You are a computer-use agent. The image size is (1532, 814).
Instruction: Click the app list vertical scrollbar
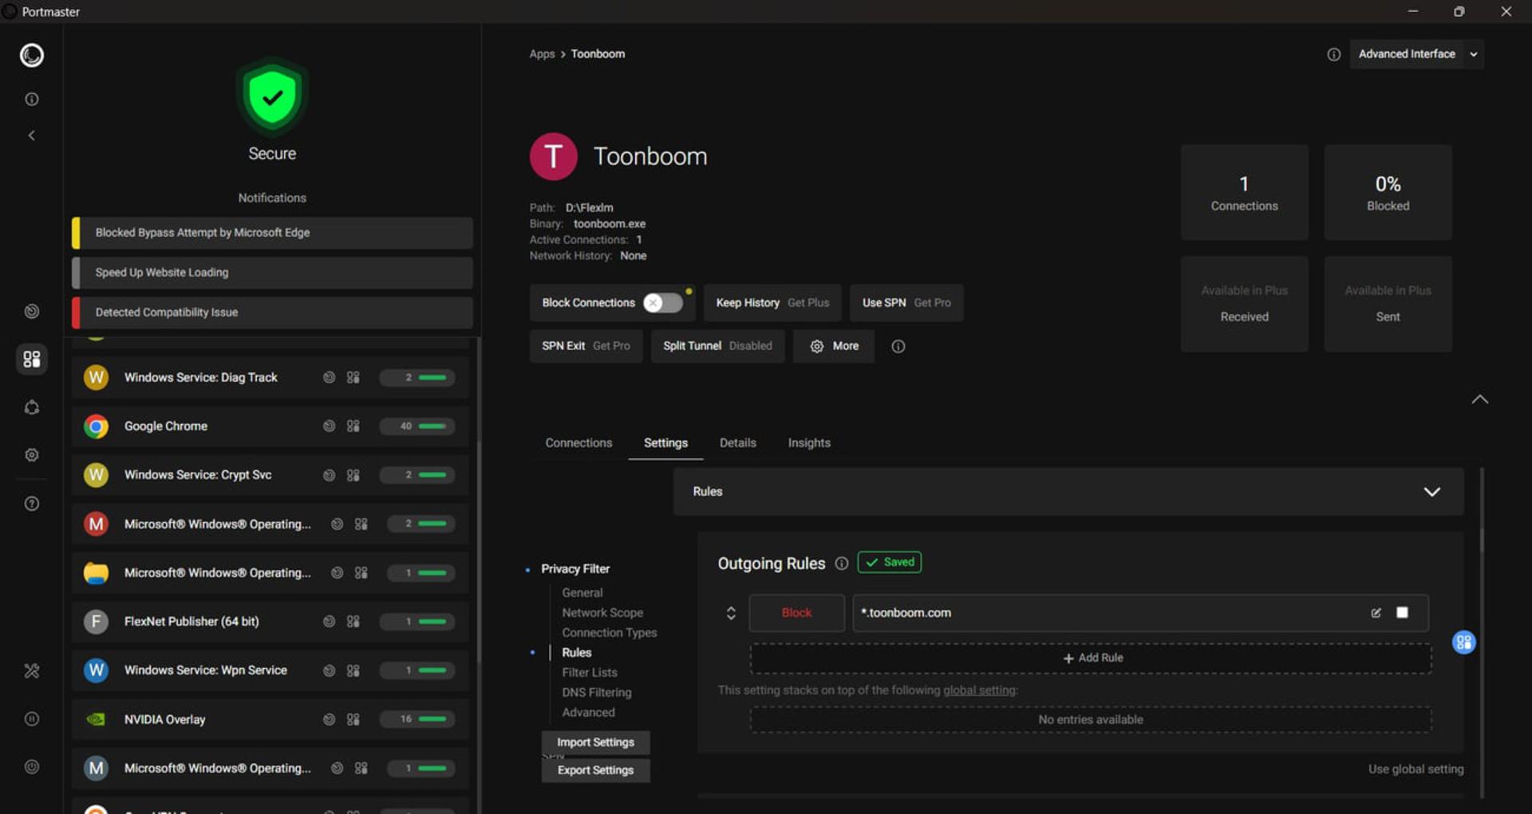pos(479,575)
